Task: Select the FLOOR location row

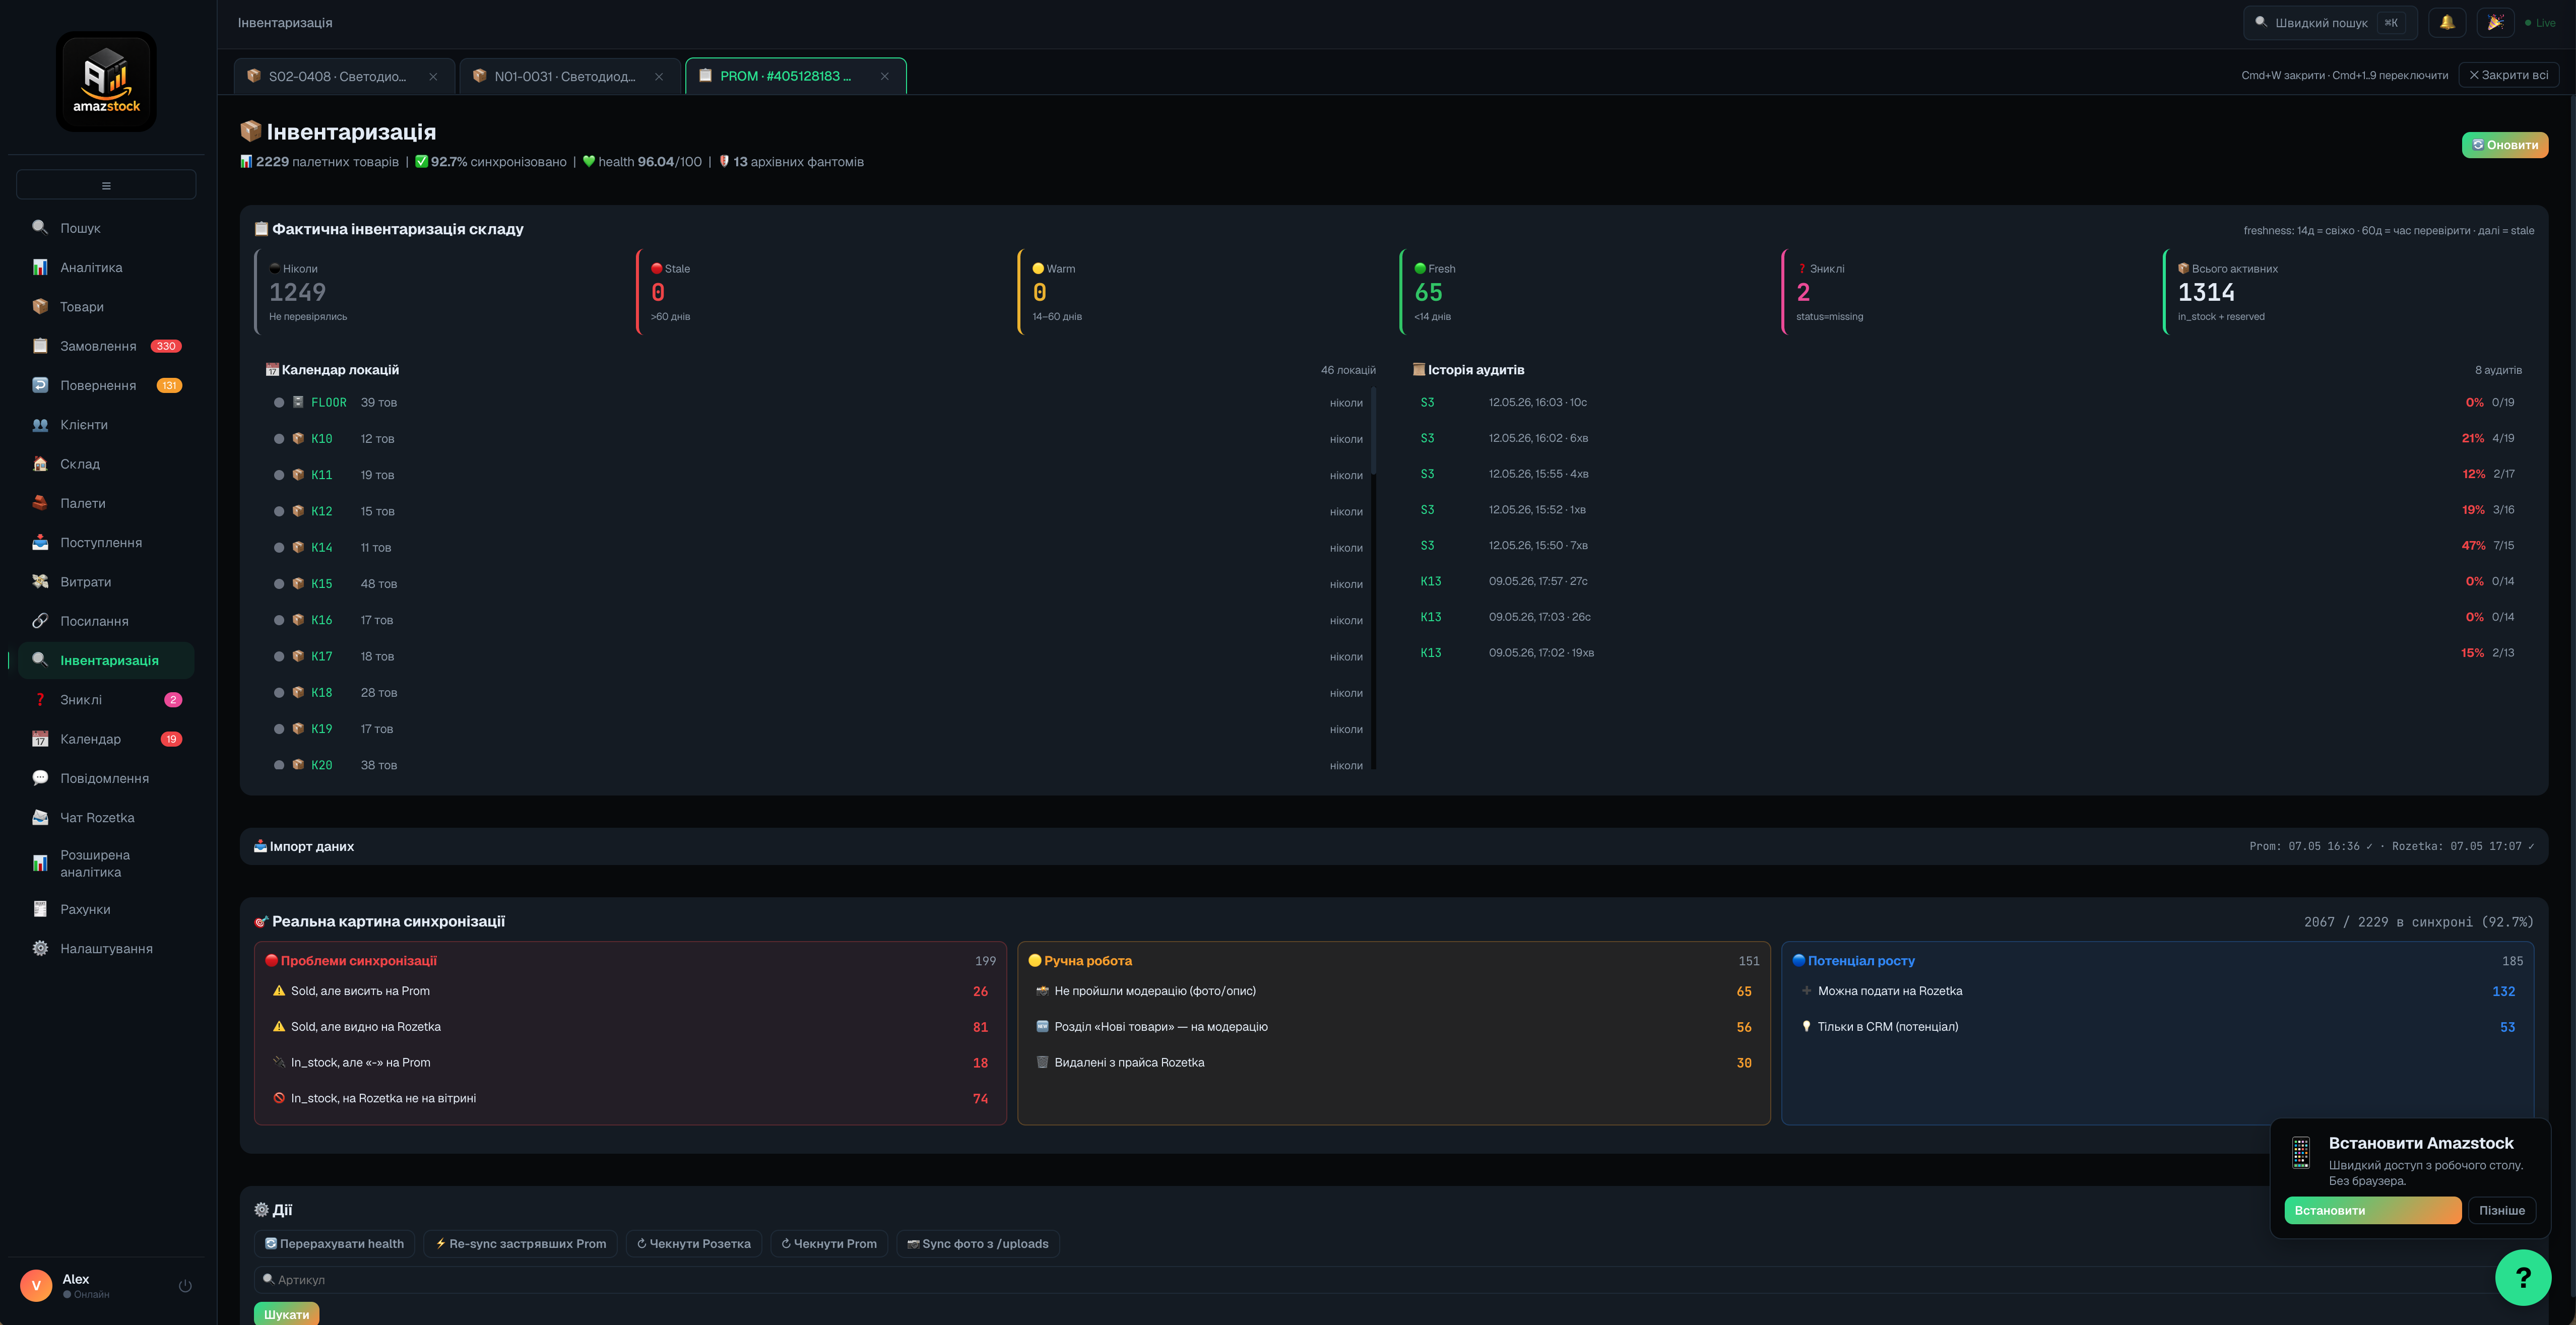Action: (819, 402)
